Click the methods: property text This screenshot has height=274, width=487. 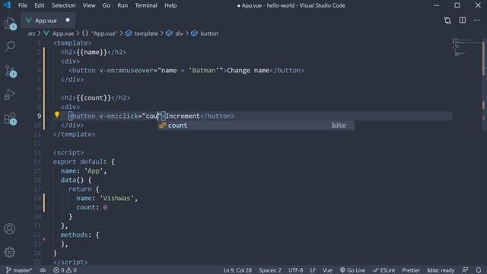(x=76, y=235)
